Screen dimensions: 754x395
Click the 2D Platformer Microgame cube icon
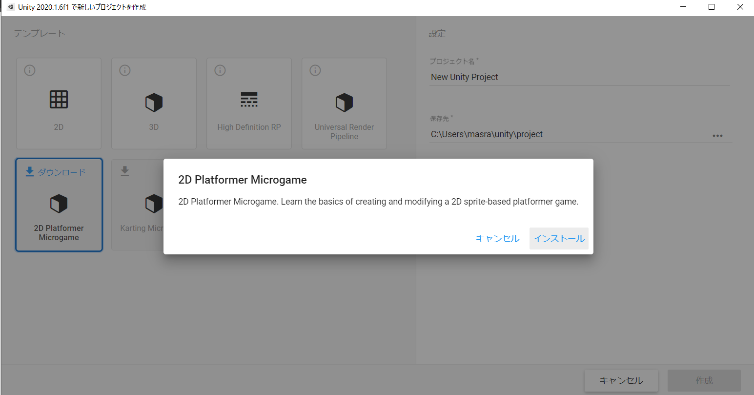[x=59, y=204]
